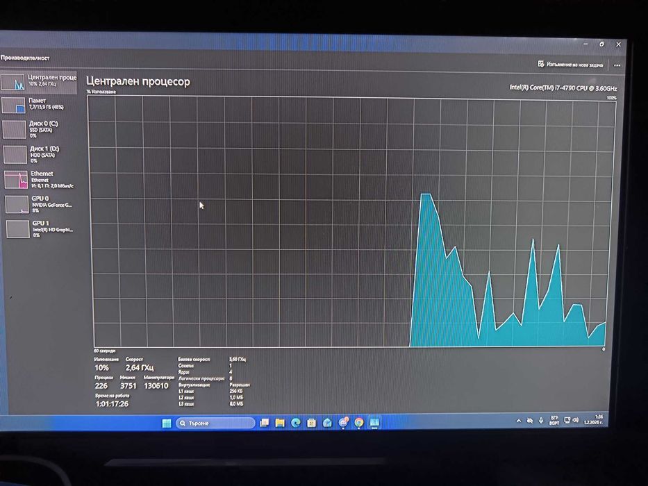Screen dimensions: 648x486
Task: Select Диск 1 (D:) HDD entry
Action: 39,154
